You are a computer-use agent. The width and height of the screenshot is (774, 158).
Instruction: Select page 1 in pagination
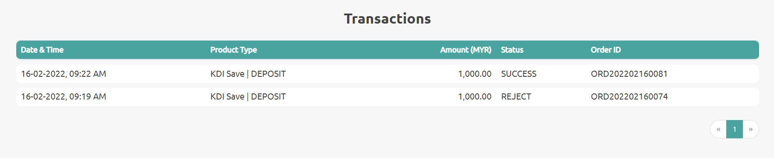click(735, 129)
